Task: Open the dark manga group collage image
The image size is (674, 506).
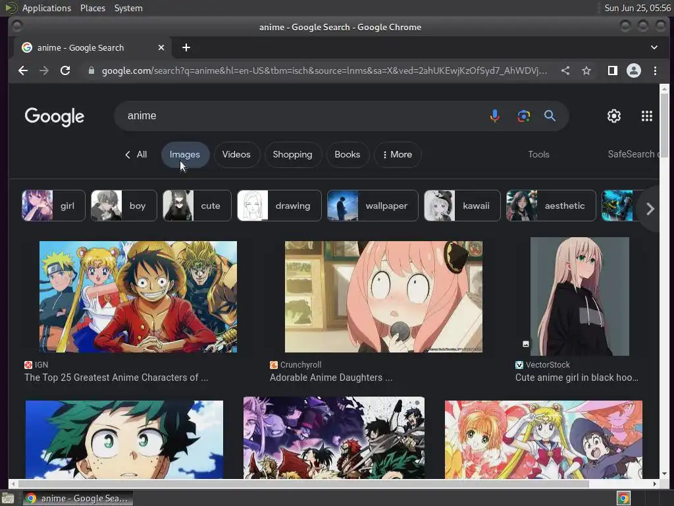Action: click(334, 437)
